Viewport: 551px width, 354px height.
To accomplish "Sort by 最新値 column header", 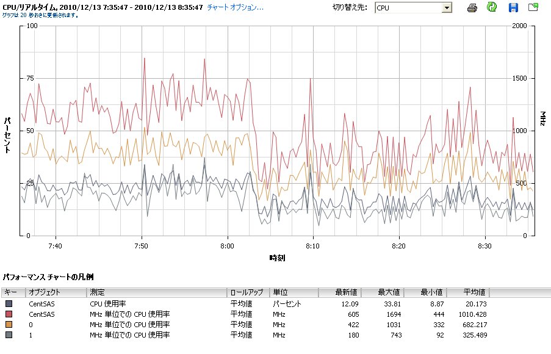I will click(347, 292).
